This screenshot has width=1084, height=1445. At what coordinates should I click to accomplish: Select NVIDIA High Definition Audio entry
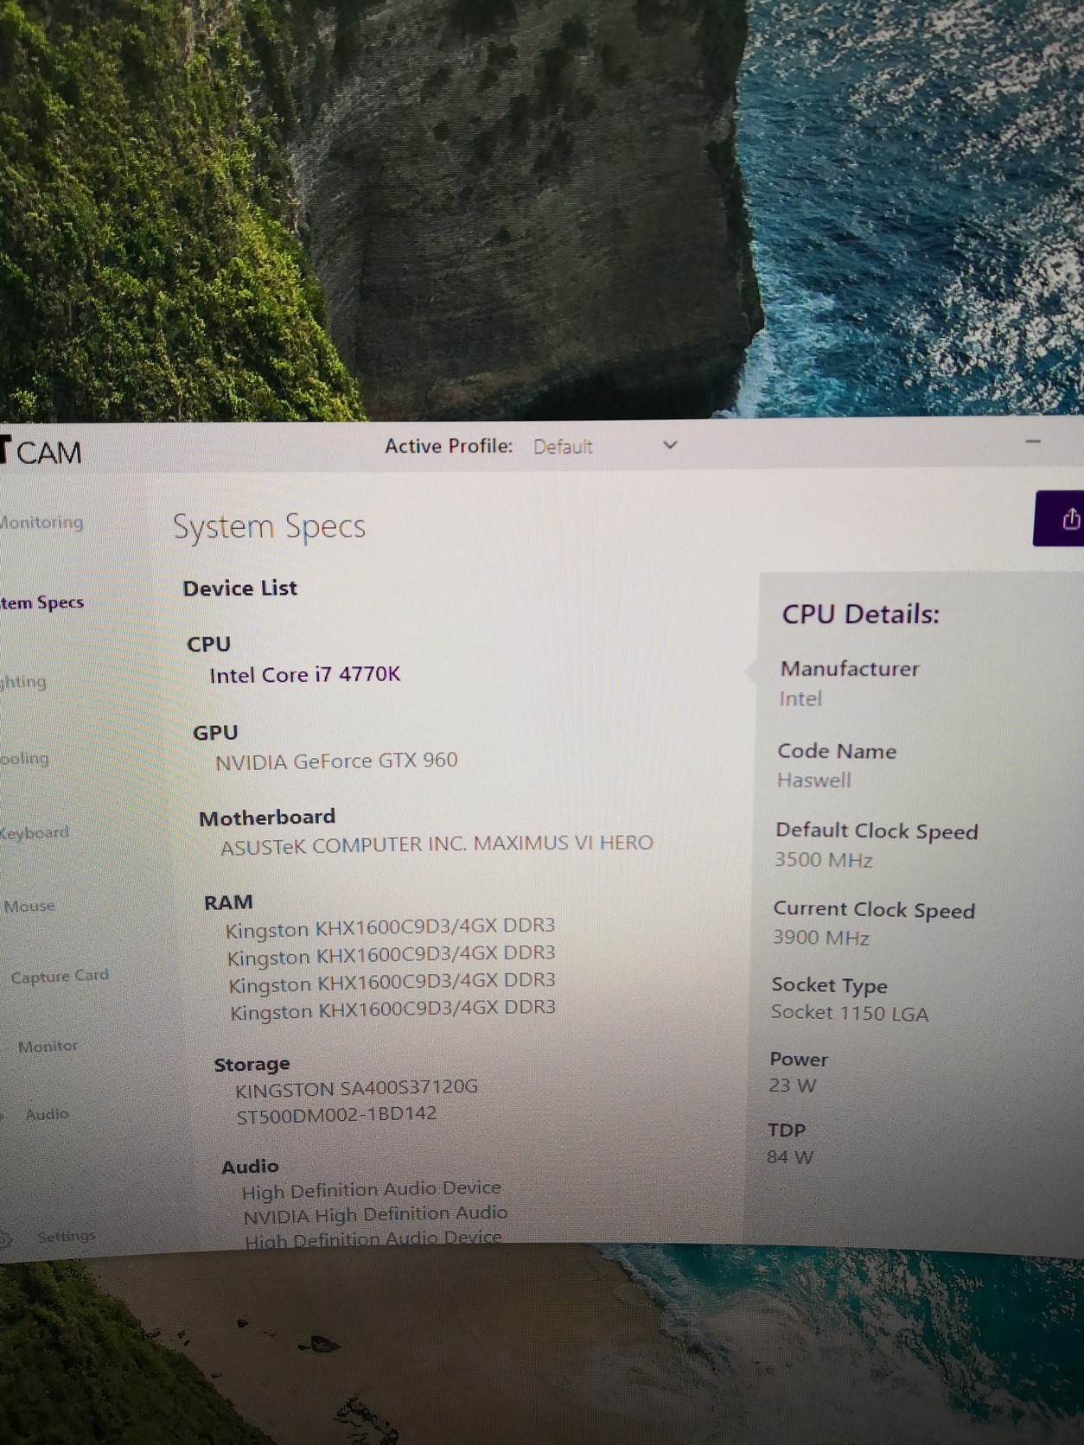(375, 1215)
